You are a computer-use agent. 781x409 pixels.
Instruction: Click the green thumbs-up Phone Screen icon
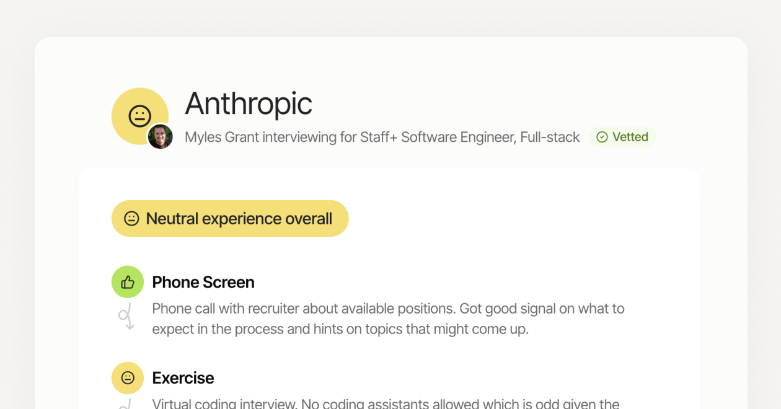(x=128, y=282)
